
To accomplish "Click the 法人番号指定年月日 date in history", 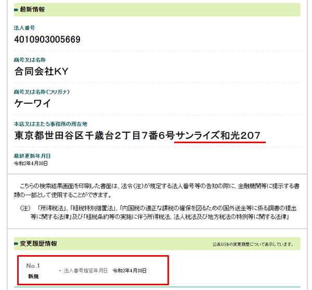I will pos(129,271).
